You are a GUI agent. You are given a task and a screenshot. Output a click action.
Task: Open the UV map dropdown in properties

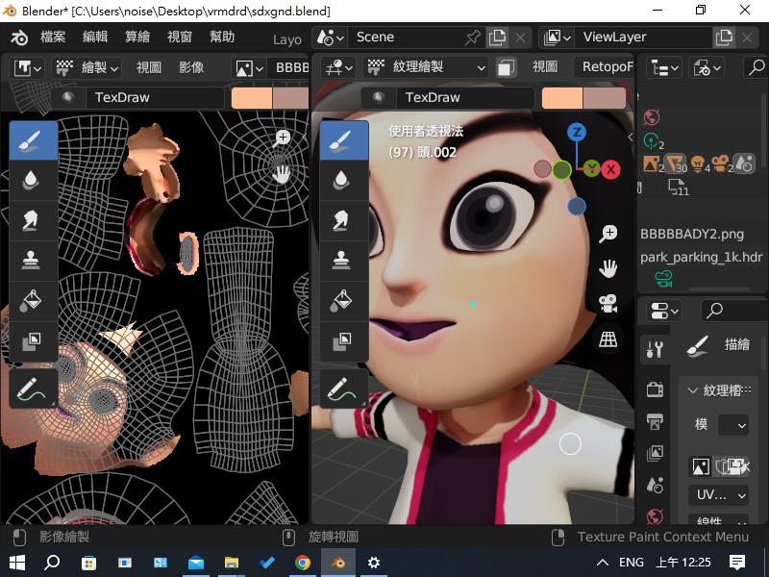(718, 494)
